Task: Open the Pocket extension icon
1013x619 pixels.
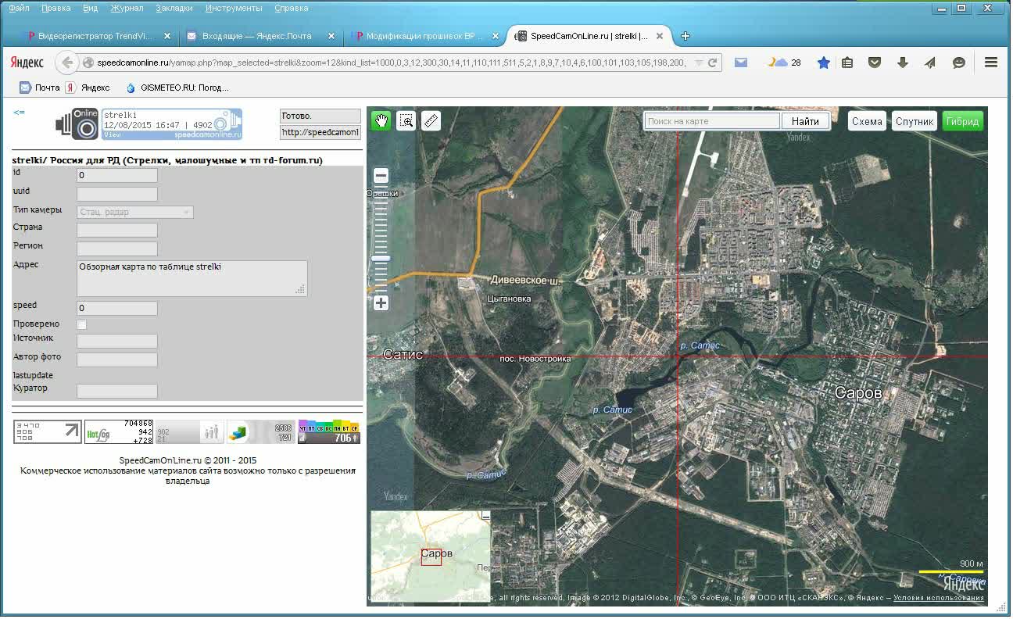Action: tap(875, 63)
